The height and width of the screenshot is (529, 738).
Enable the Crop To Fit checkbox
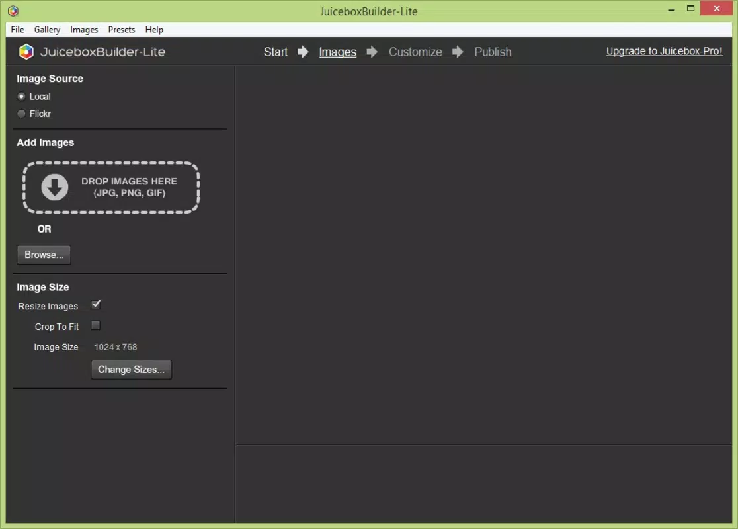pyautogui.click(x=95, y=325)
